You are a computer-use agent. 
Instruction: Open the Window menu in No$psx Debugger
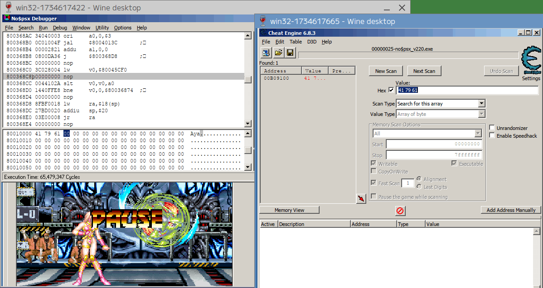(82, 28)
